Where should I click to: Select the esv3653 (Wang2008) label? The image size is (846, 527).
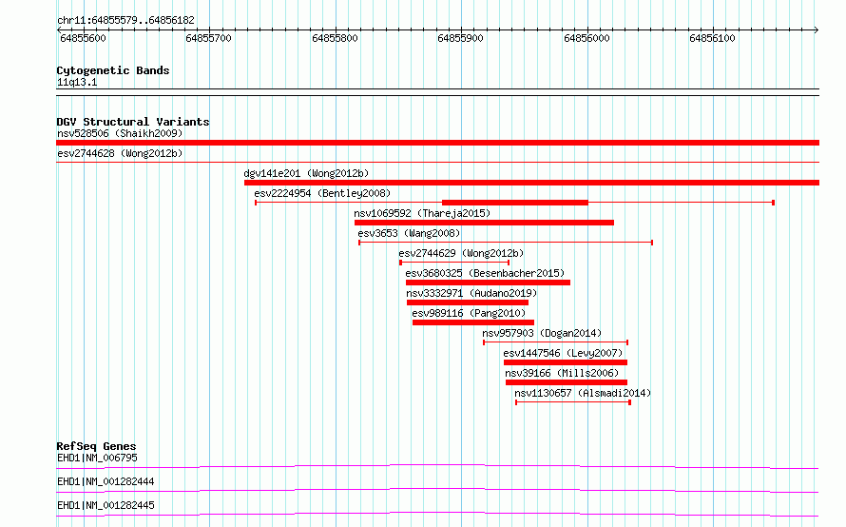point(409,233)
